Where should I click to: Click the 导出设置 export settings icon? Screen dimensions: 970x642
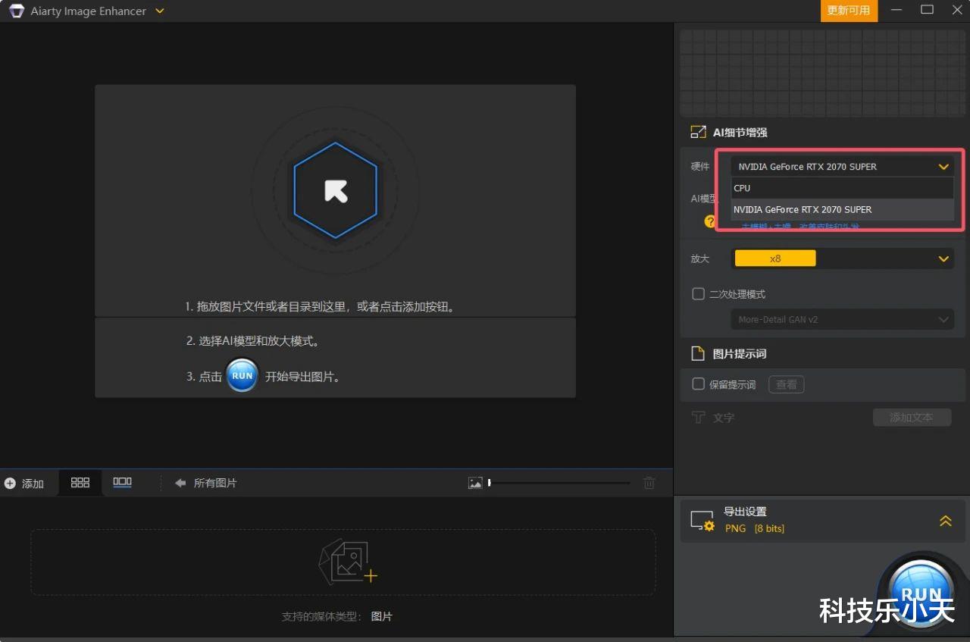702,521
